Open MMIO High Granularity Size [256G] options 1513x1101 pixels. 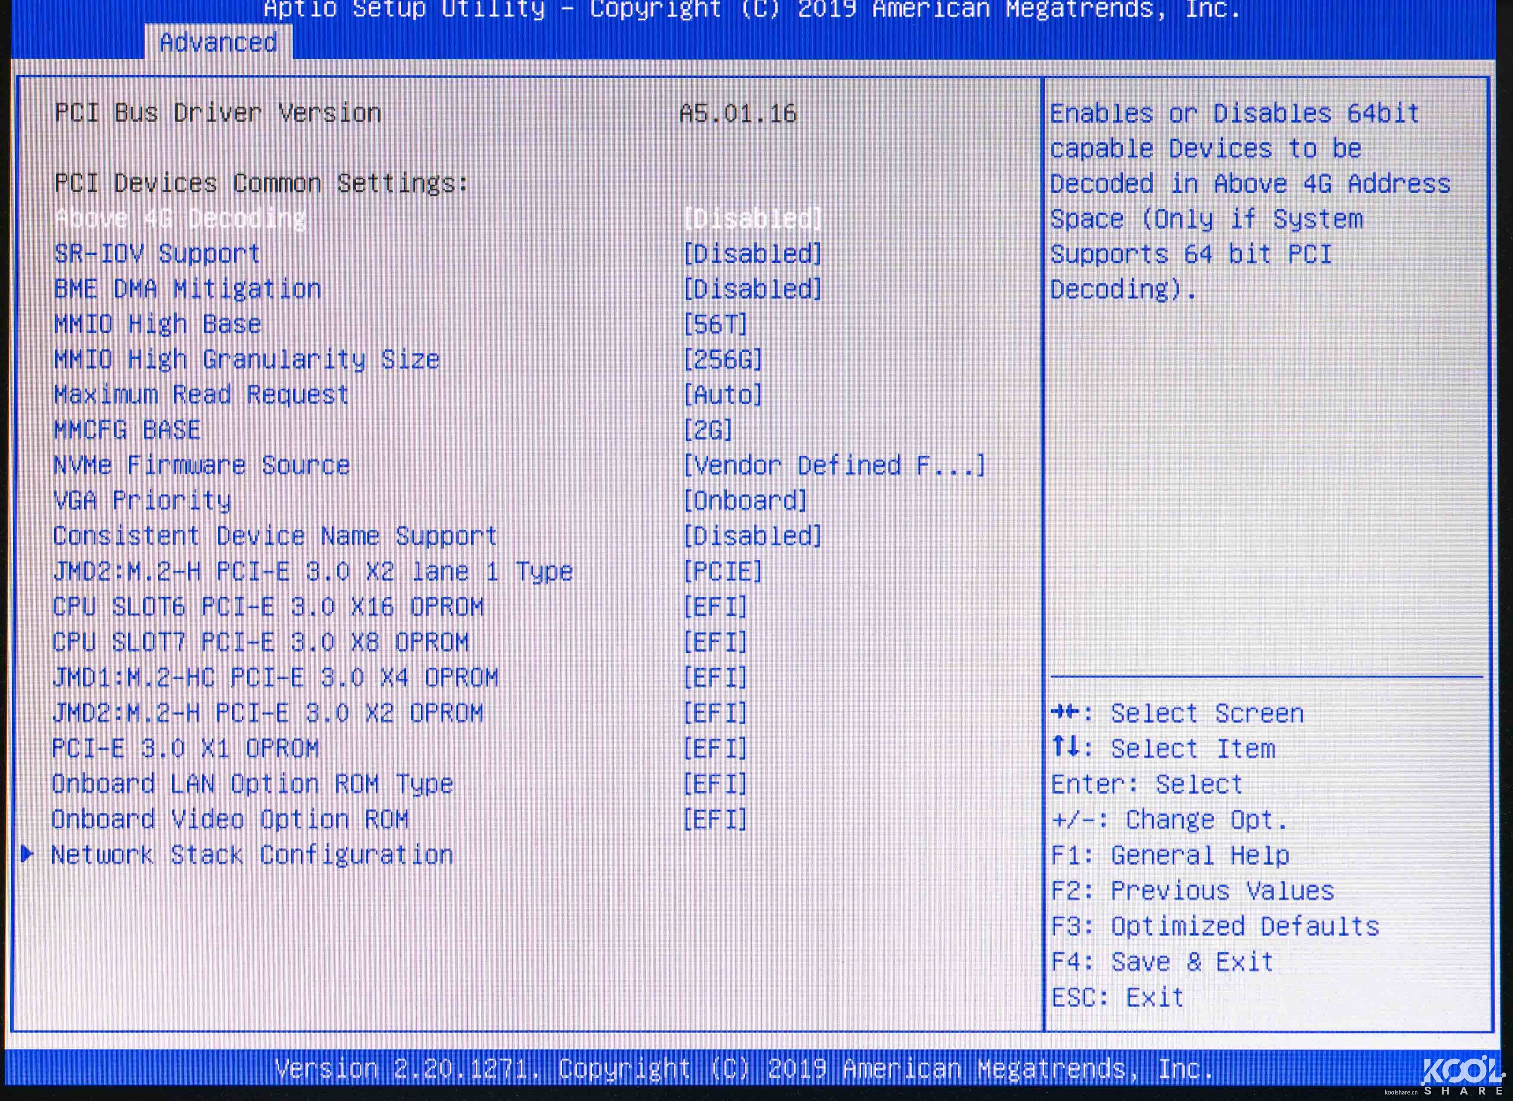coord(722,360)
